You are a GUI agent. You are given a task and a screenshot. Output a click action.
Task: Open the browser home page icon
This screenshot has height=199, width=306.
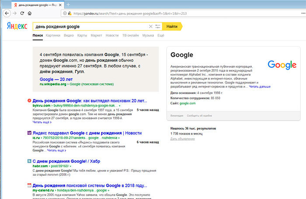tap(30, 13)
